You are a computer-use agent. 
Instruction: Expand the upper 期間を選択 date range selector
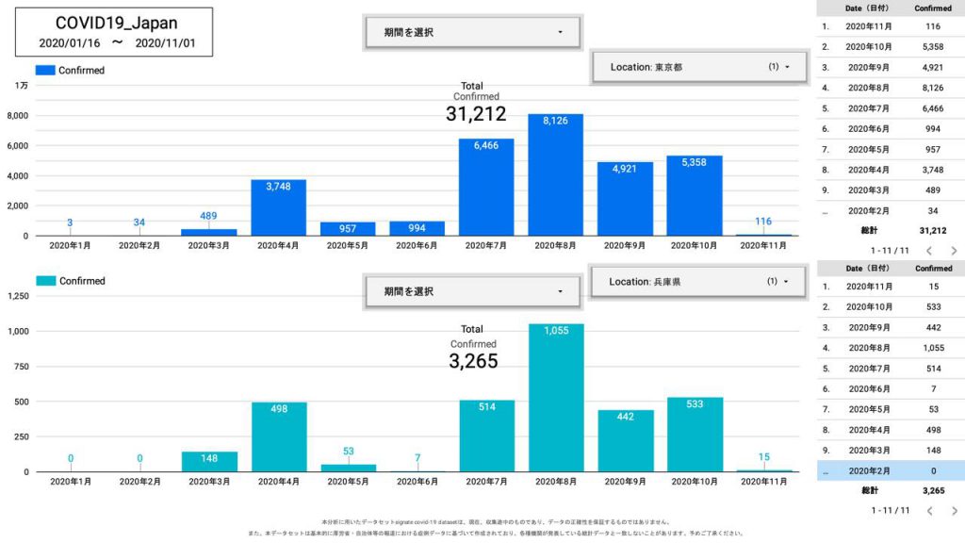[x=473, y=32]
